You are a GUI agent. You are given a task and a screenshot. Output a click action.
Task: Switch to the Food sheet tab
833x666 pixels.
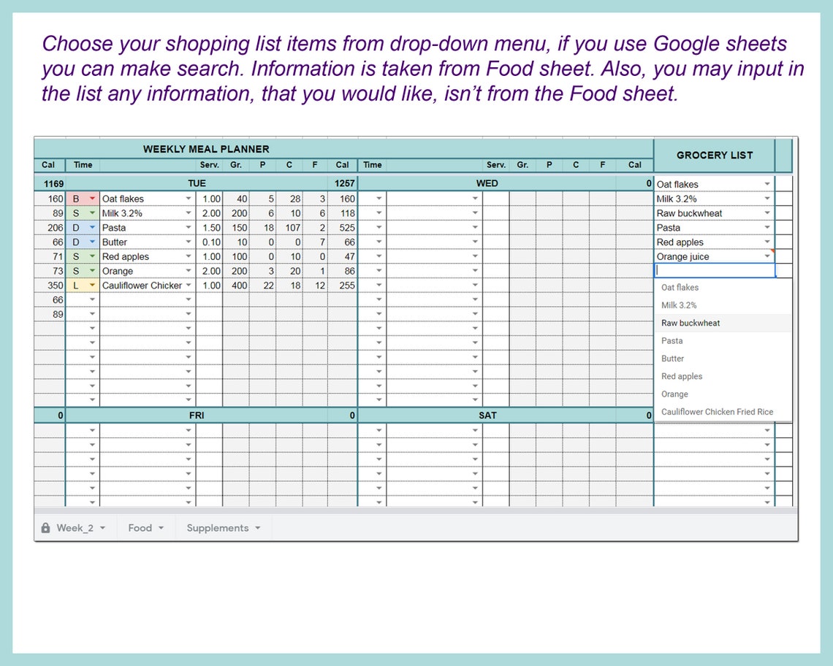(145, 528)
